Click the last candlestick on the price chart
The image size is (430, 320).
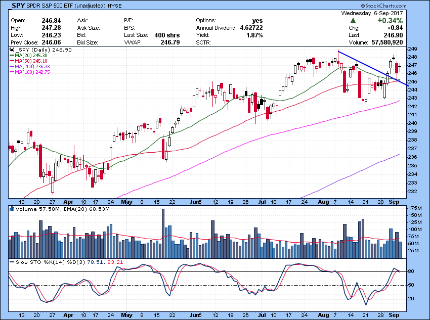tap(400, 67)
